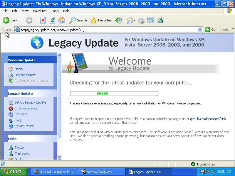
Task: Click the Windows Update sidebar header
Action: point(32,60)
